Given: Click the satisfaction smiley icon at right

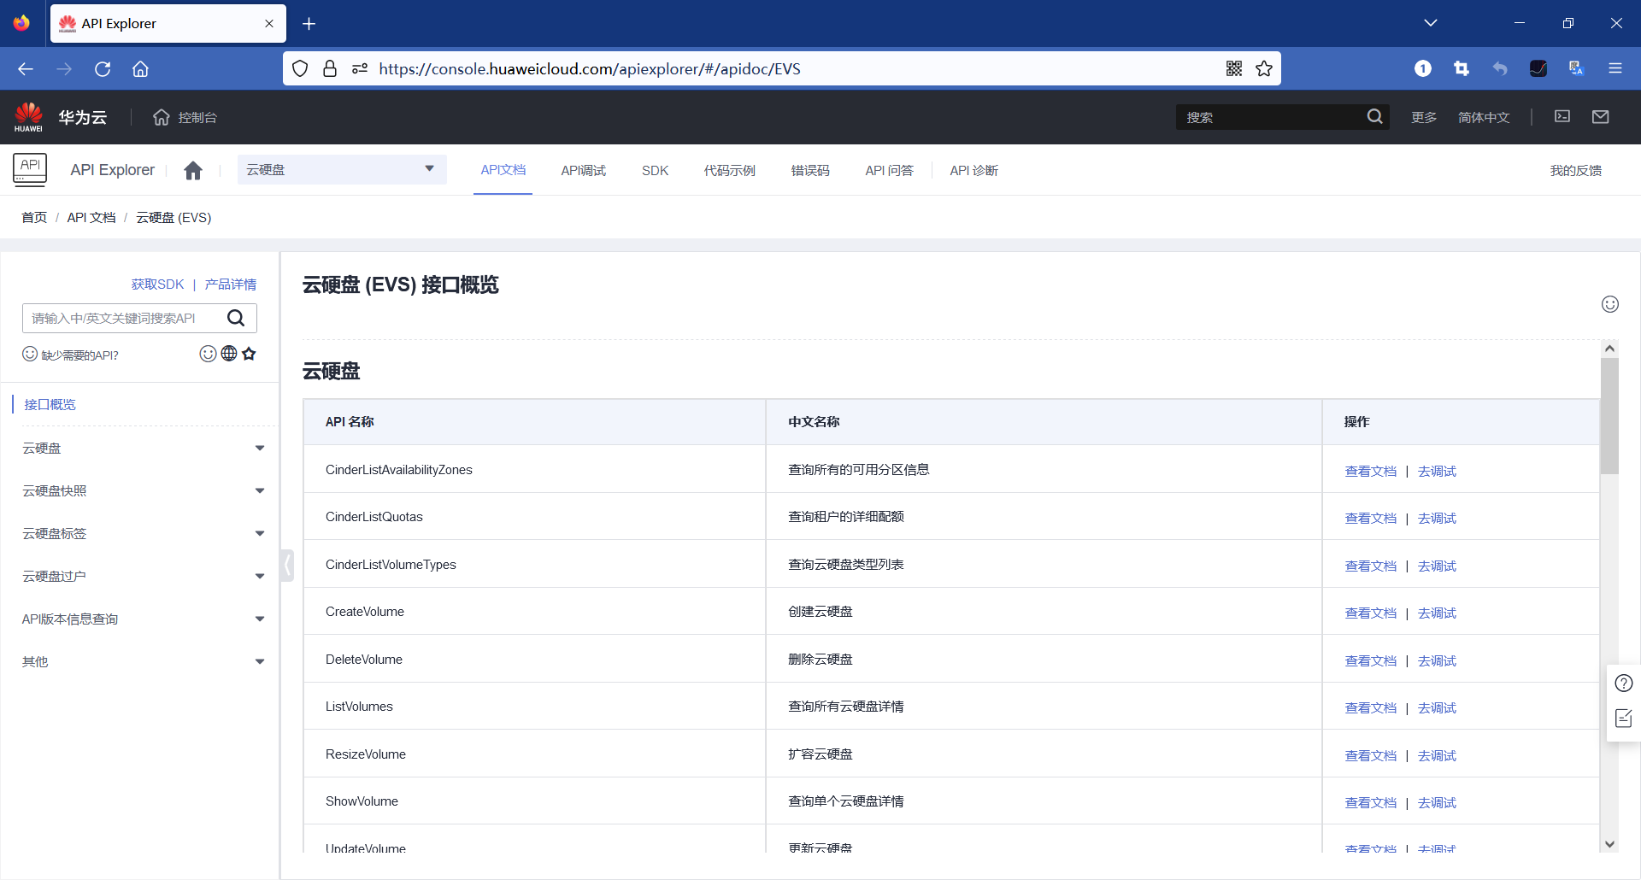Looking at the screenshot, I should (1610, 304).
